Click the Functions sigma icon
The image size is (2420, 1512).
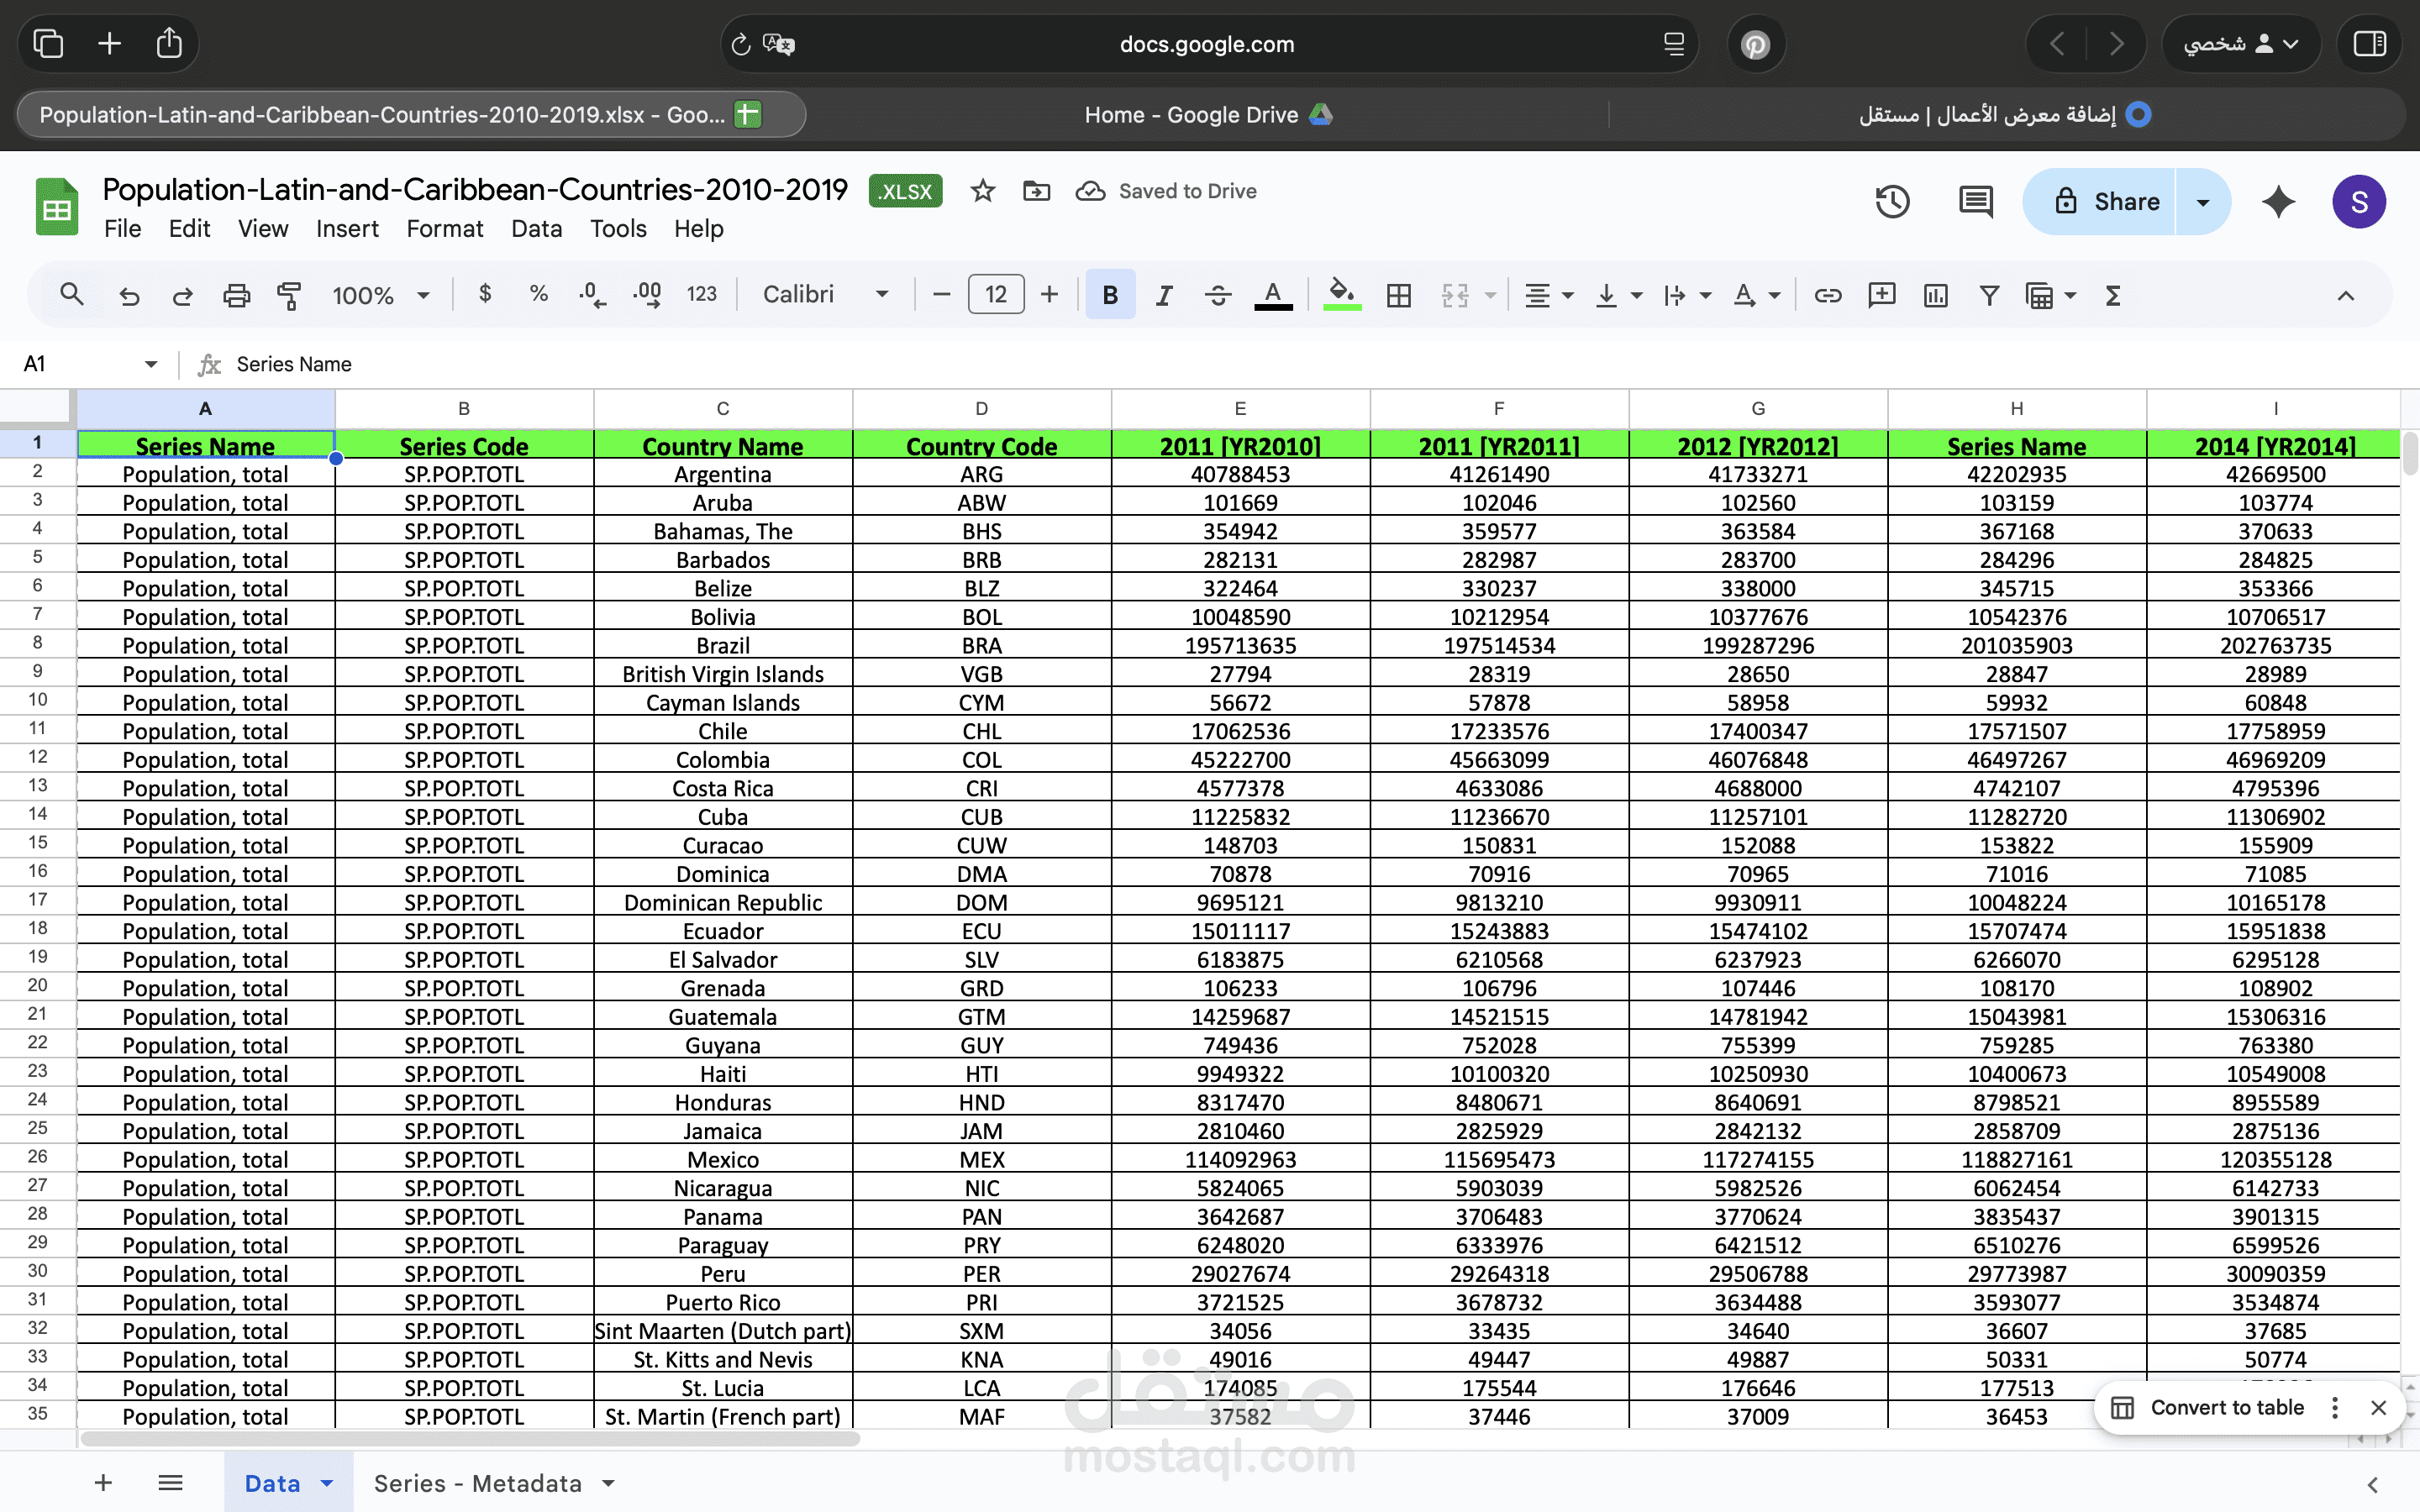[2113, 295]
